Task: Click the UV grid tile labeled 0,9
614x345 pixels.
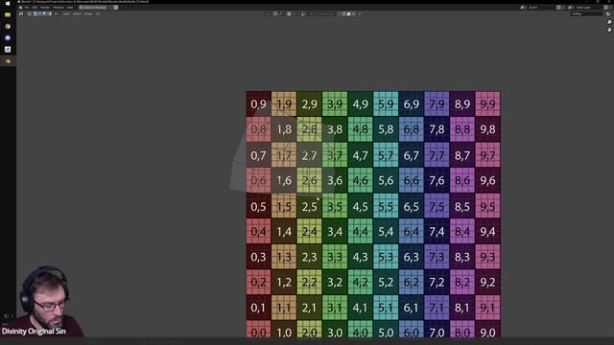Action: tap(258, 104)
